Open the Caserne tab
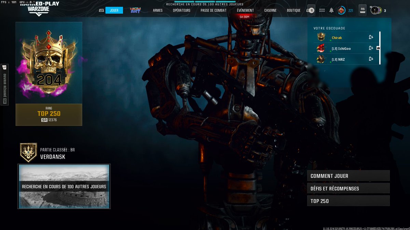This screenshot has width=410, height=230. point(270,11)
